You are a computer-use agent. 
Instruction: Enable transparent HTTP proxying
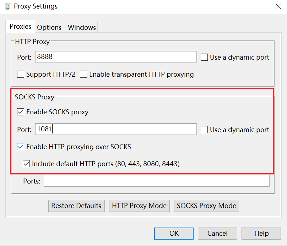coord(83,75)
